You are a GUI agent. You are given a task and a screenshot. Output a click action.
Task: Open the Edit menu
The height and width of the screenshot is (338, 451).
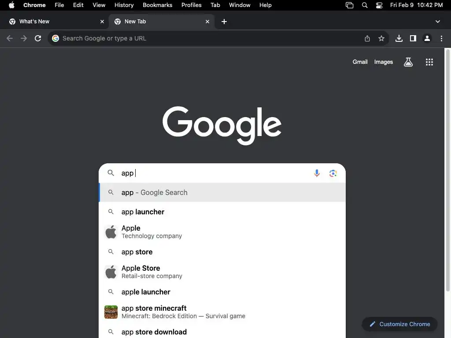[78, 5]
